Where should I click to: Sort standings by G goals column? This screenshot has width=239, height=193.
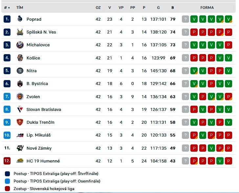click(x=158, y=8)
